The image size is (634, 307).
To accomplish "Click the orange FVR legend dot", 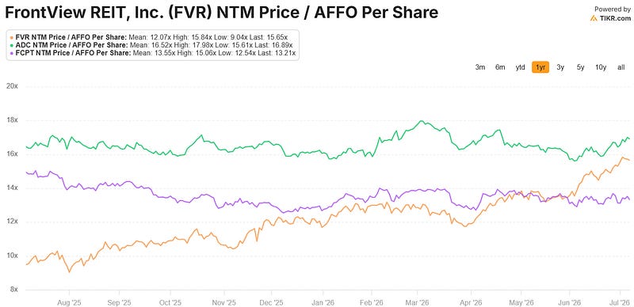I will point(11,36).
